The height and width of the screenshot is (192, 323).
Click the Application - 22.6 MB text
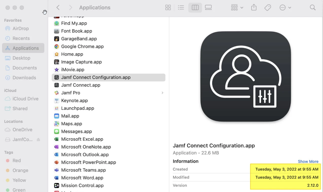click(x=196, y=153)
